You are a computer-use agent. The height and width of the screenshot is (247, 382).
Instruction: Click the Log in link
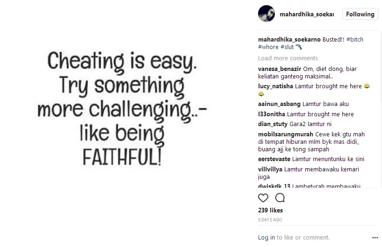click(267, 238)
